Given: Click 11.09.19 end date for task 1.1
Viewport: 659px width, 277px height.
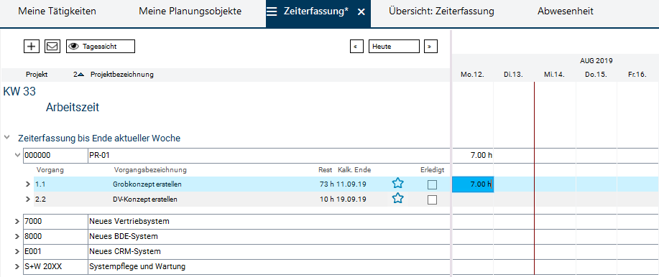Looking at the screenshot, I should pos(351,184).
